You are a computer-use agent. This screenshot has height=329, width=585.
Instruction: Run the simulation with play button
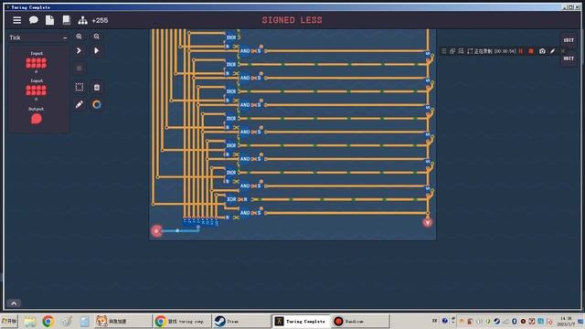point(97,51)
